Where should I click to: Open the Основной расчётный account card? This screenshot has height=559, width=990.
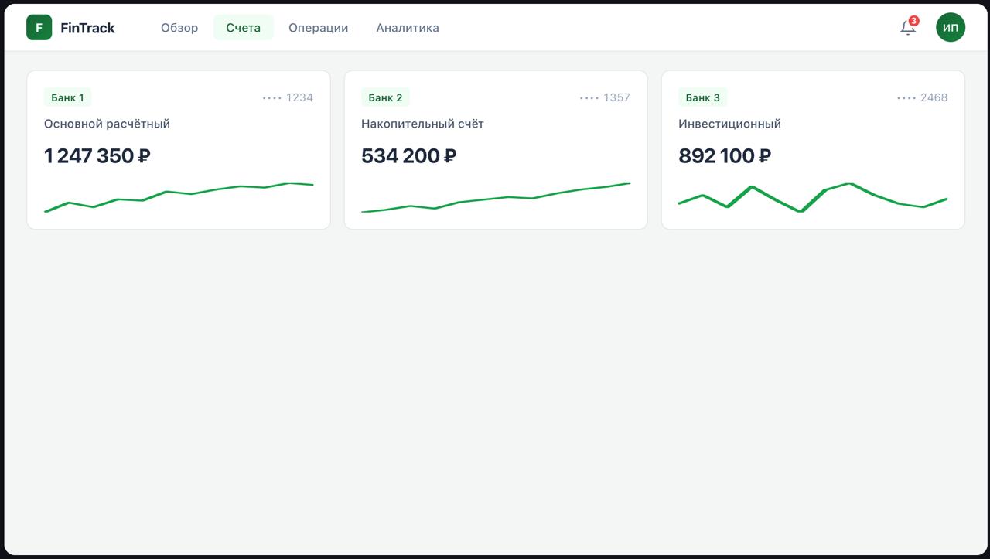click(x=179, y=150)
